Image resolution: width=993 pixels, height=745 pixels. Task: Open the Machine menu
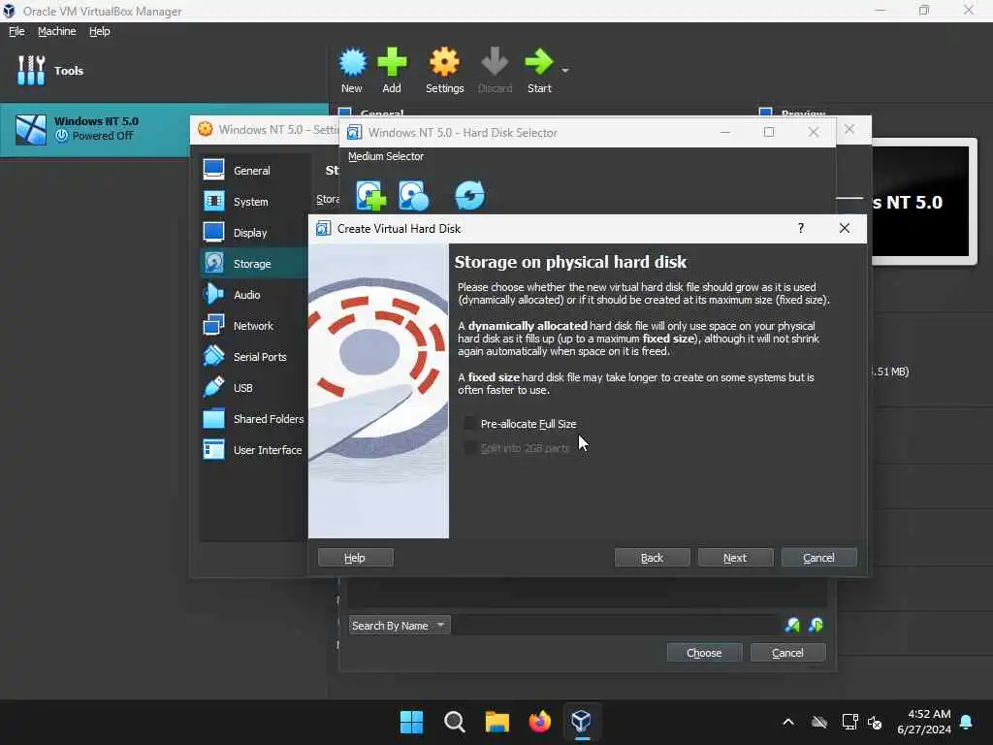[56, 31]
